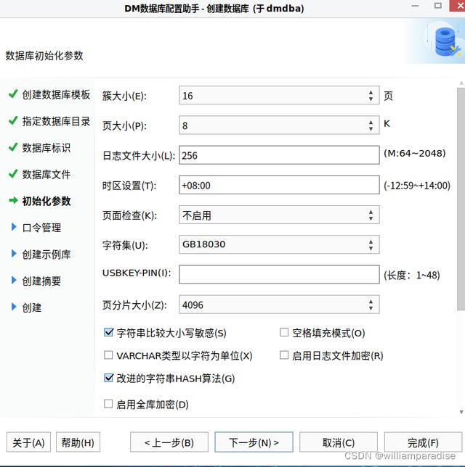The image size is (465, 467).
Task: Open the 页面检查(K) dropdown showing 不启用
Action: [x=279, y=215]
